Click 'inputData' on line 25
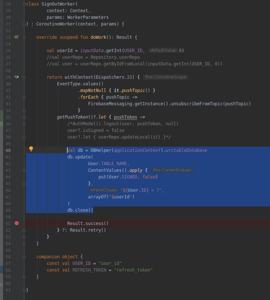The image size is (270, 300). 92,51
